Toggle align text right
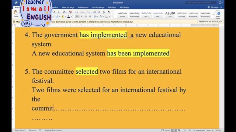 86,16
